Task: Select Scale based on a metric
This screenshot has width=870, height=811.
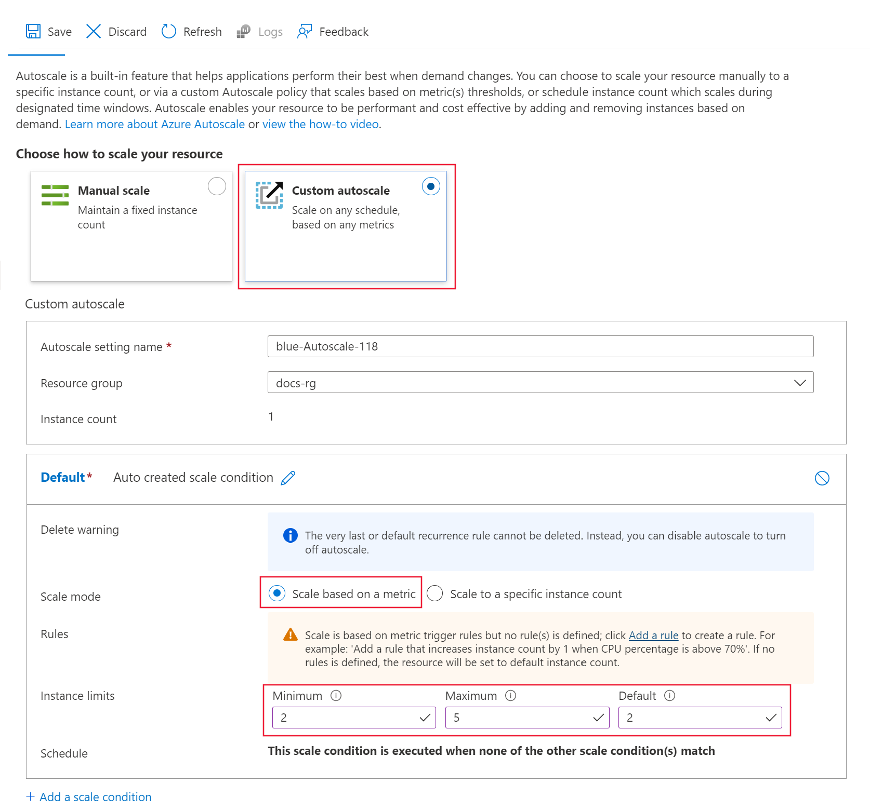Action: (278, 593)
